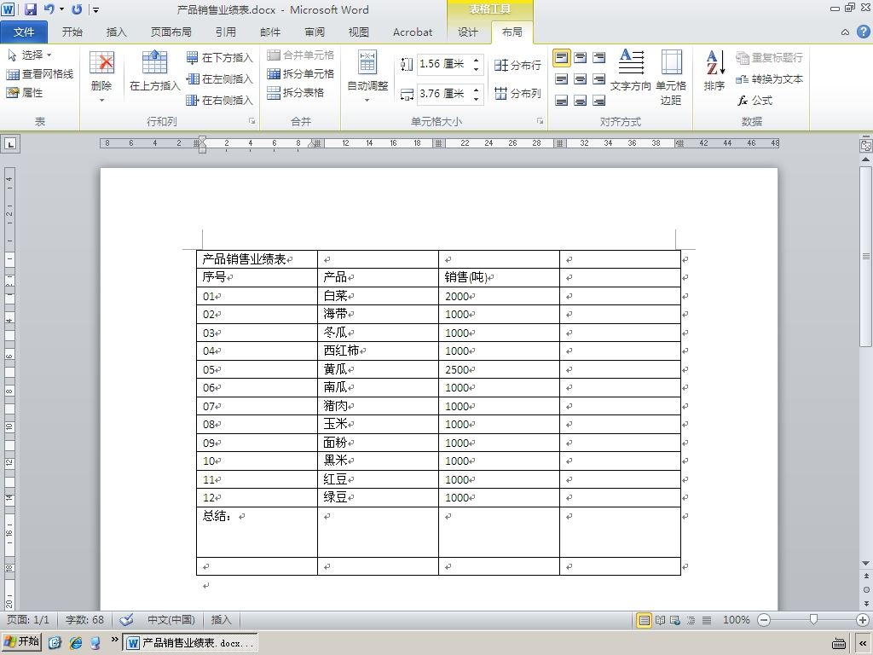Click Split Table button

coord(296,92)
